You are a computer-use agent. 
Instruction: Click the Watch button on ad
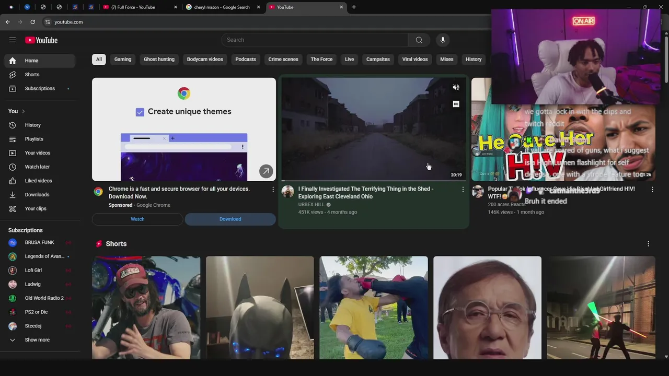(137, 219)
